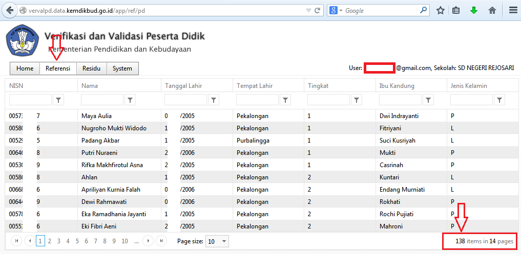Jump to page 2 in the pager
Screen dimensions: 521x254
point(50,241)
